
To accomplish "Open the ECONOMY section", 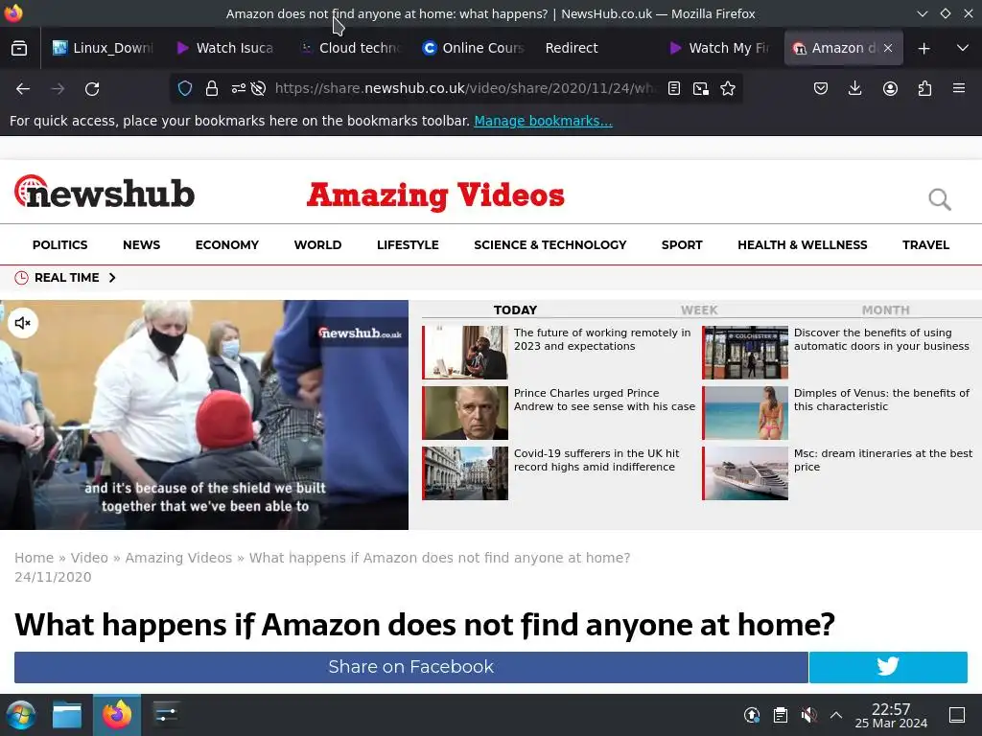I will [x=227, y=245].
